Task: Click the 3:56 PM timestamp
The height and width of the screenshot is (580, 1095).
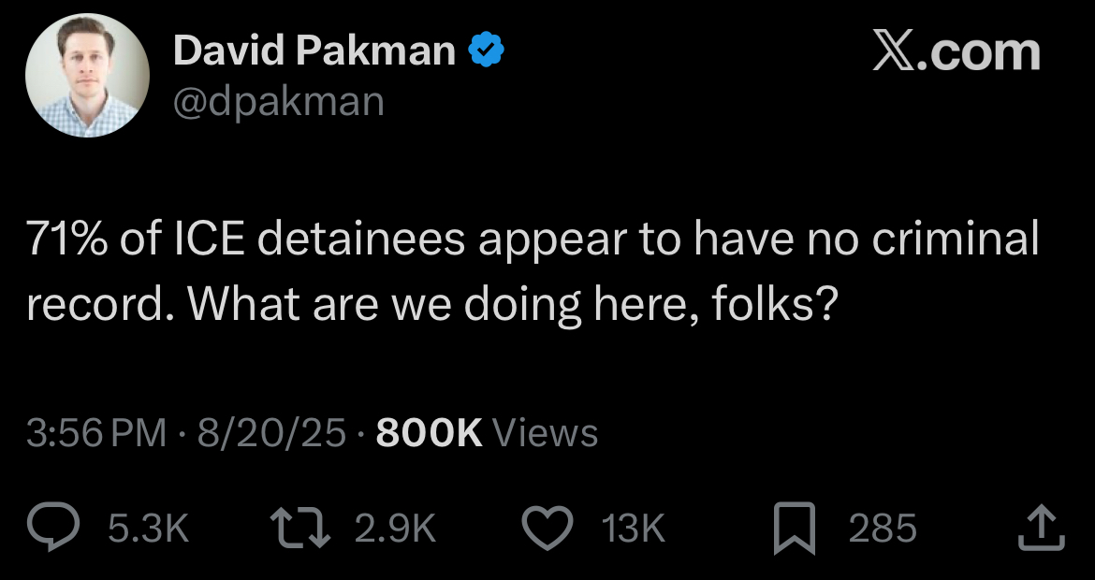Action: (x=96, y=433)
